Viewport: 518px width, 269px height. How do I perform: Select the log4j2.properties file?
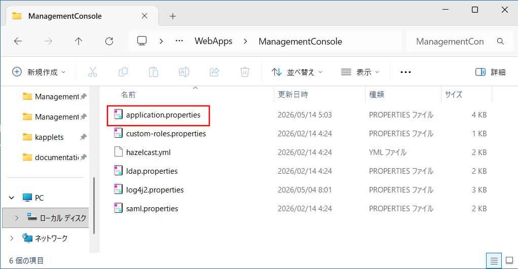tap(155, 190)
